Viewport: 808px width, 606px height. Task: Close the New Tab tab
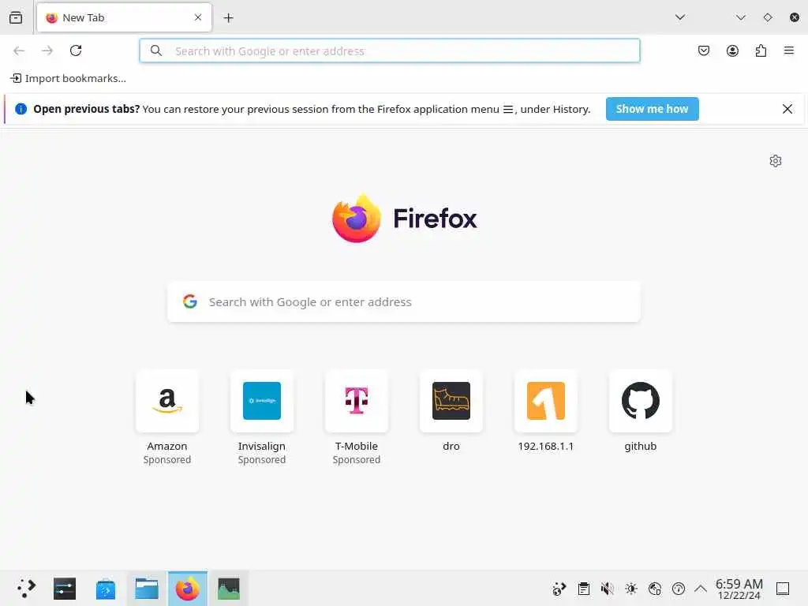pos(198,17)
